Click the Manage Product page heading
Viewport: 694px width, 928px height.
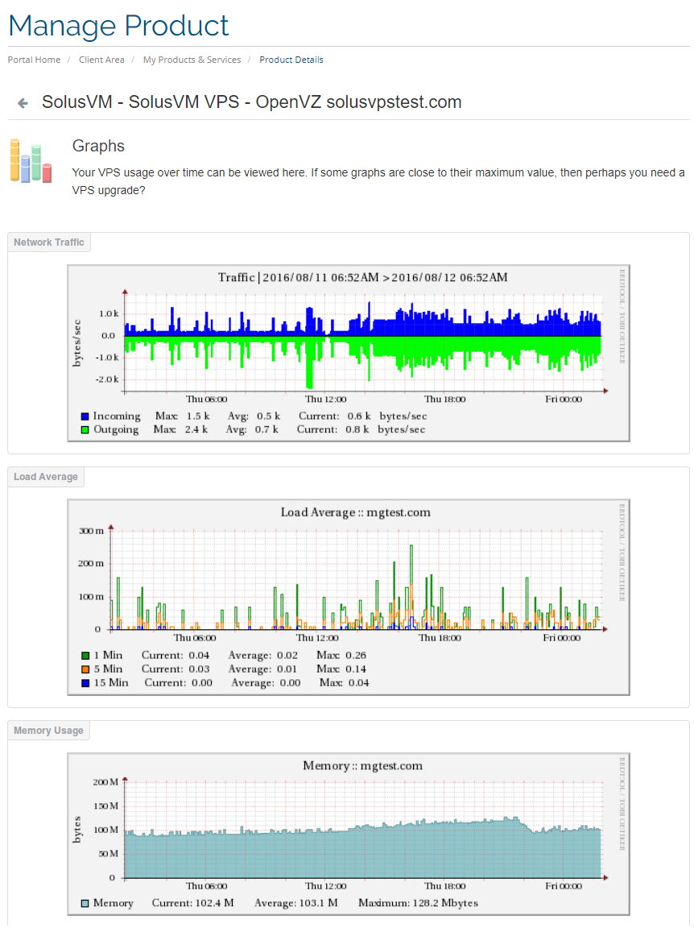118,26
